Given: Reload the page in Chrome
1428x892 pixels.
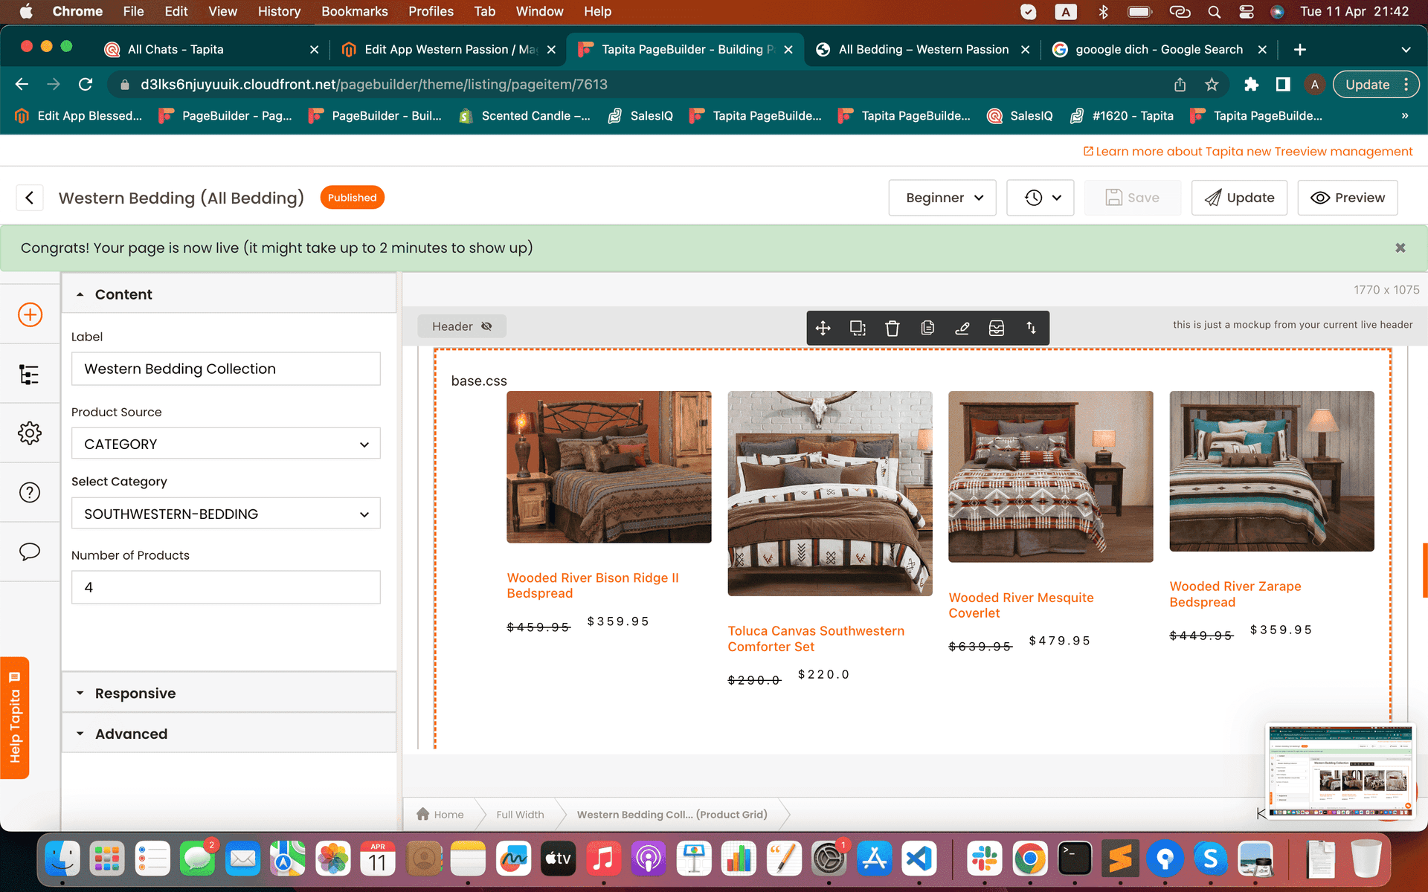Looking at the screenshot, I should (x=86, y=85).
